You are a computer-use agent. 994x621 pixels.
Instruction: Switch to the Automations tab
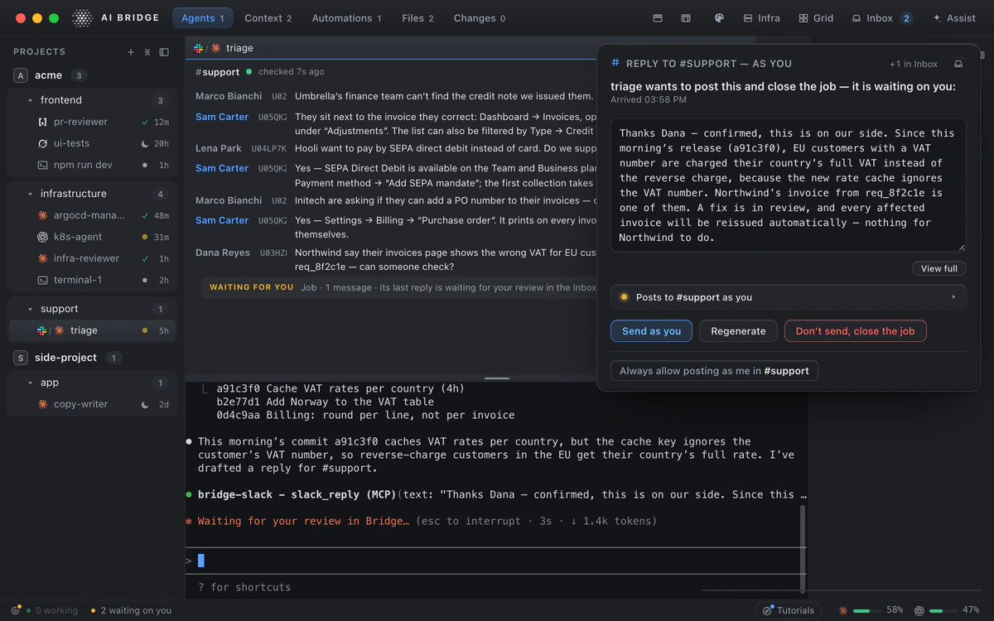tap(347, 18)
